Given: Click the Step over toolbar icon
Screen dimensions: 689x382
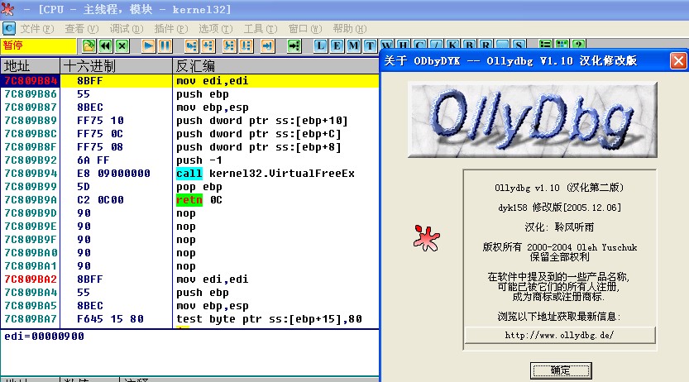Looking at the screenshot, I should point(208,45).
